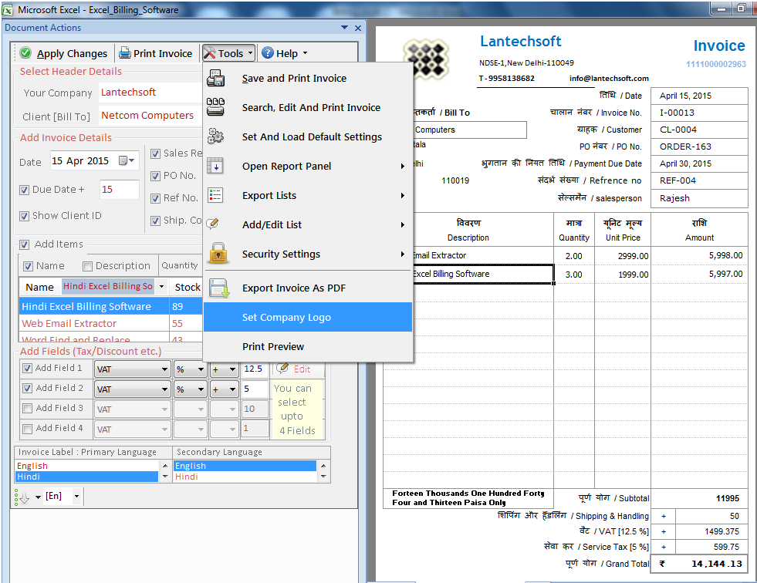Uncheck the Add Field 2 checkbox
The image size is (757, 583).
pos(28,388)
